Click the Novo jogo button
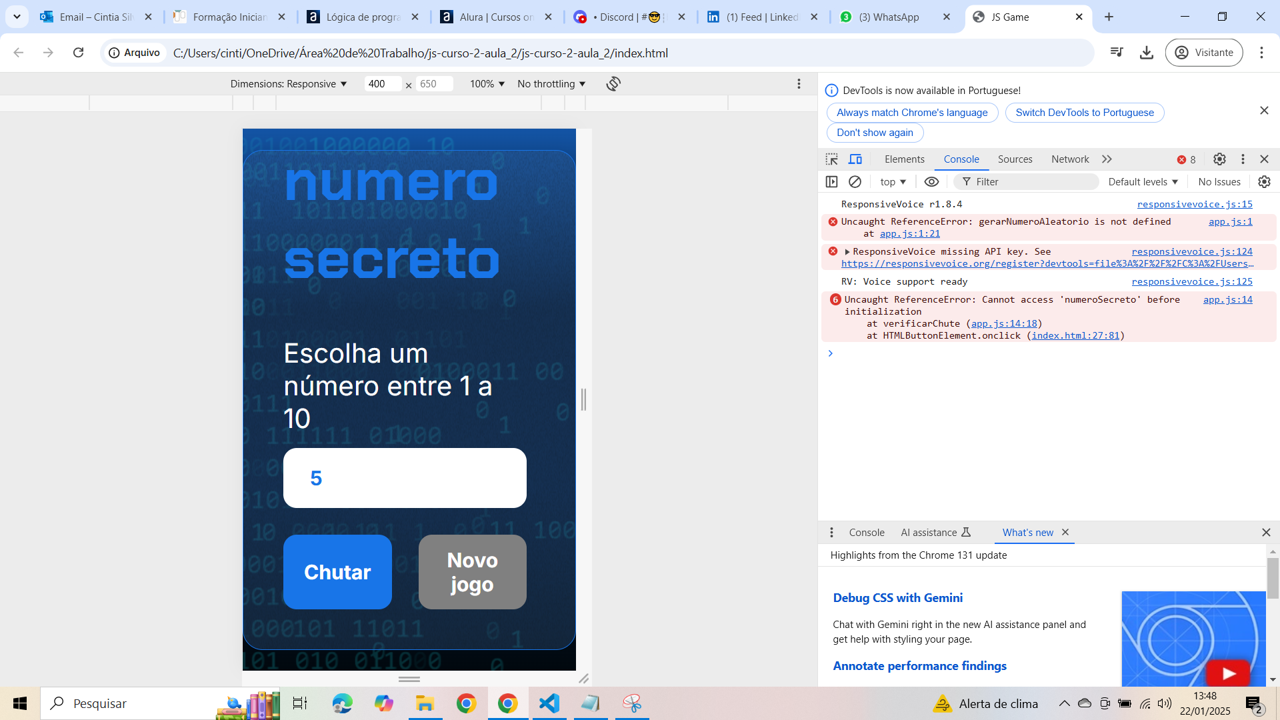Viewport: 1280px width, 720px height. click(472, 571)
